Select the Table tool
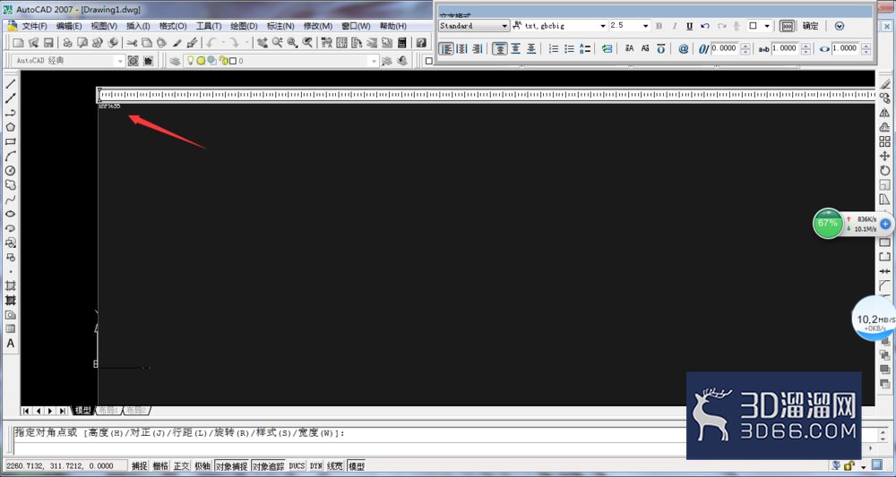 (10, 328)
